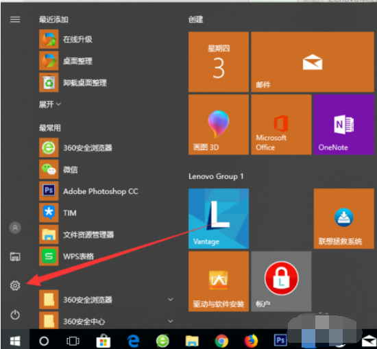
Task: Launch 在线升级 app
Action: [x=66, y=39]
